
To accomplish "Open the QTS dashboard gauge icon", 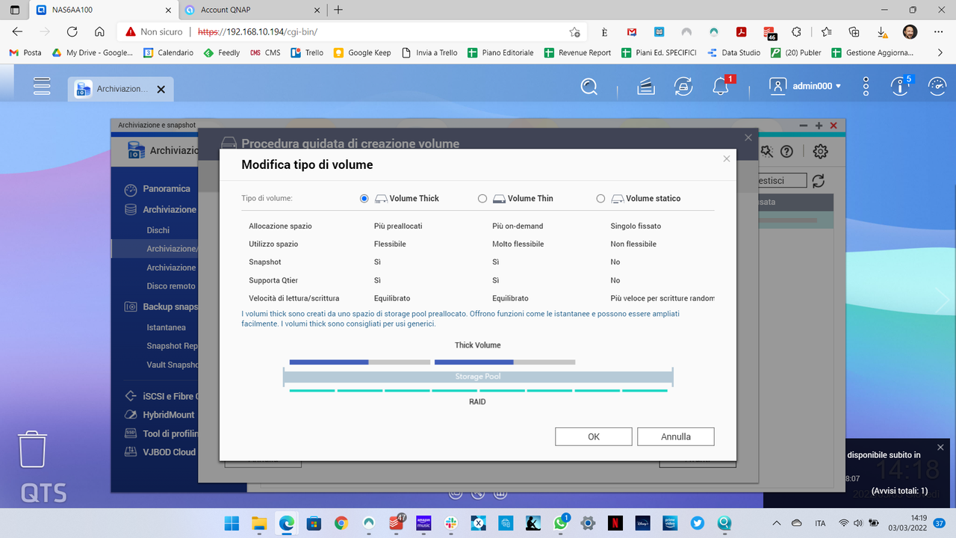I will (x=937, y=87).
